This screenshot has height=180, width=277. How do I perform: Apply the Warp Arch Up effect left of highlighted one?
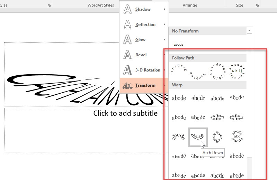(x=179, y=137)
